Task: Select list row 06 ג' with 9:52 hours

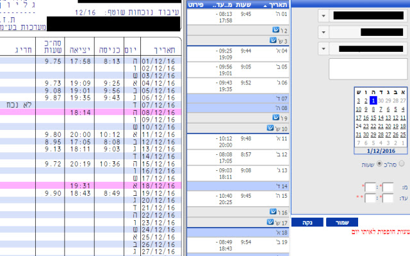Action: coord(238,86)
